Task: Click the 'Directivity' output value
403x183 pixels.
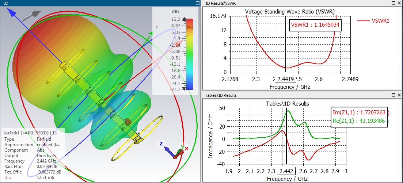Action: (47, 156)
